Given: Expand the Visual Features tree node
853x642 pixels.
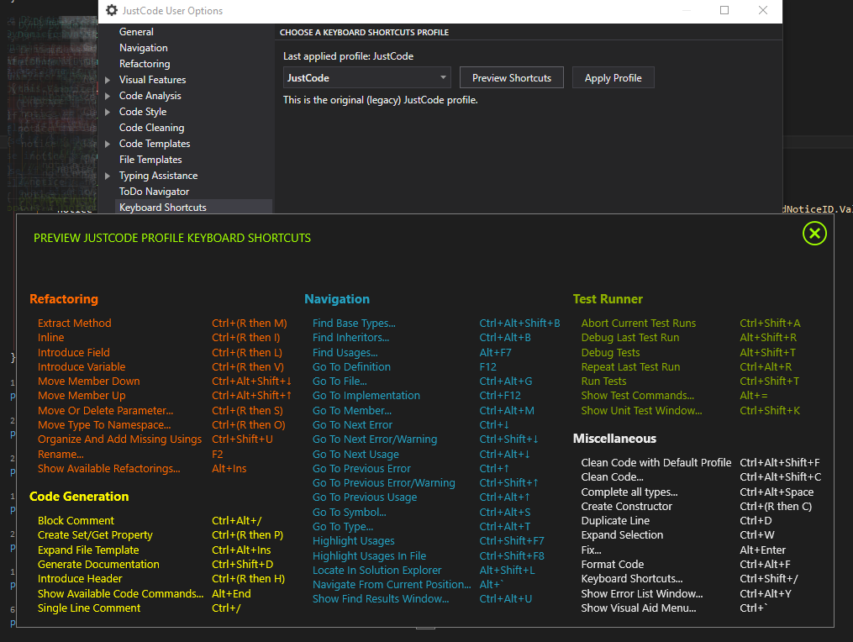Looking at the screenshot, I should (108, 80).
